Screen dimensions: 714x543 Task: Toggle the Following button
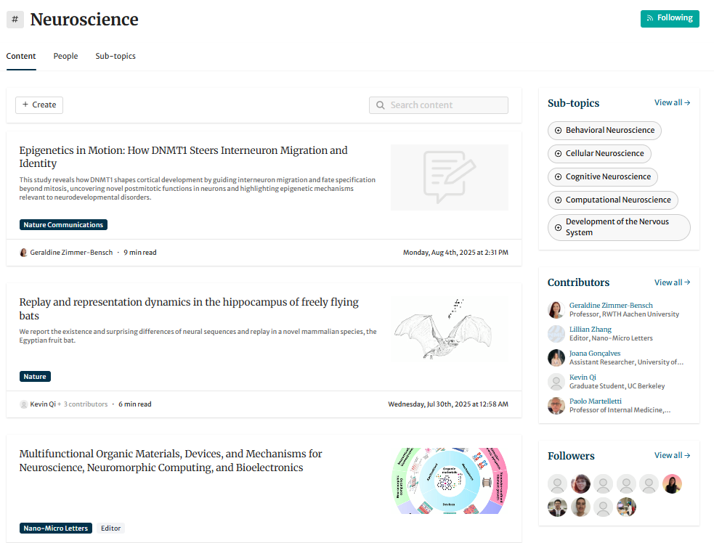pyautogui.click(x=670, y=18)
